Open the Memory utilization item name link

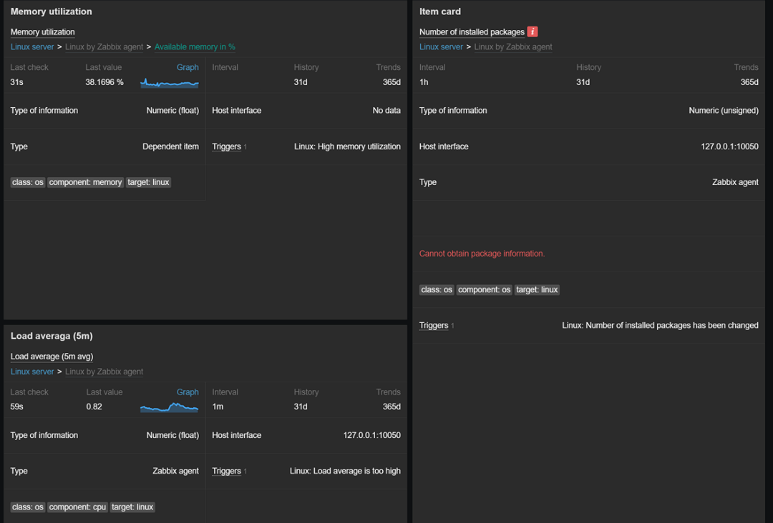point(42,32)
